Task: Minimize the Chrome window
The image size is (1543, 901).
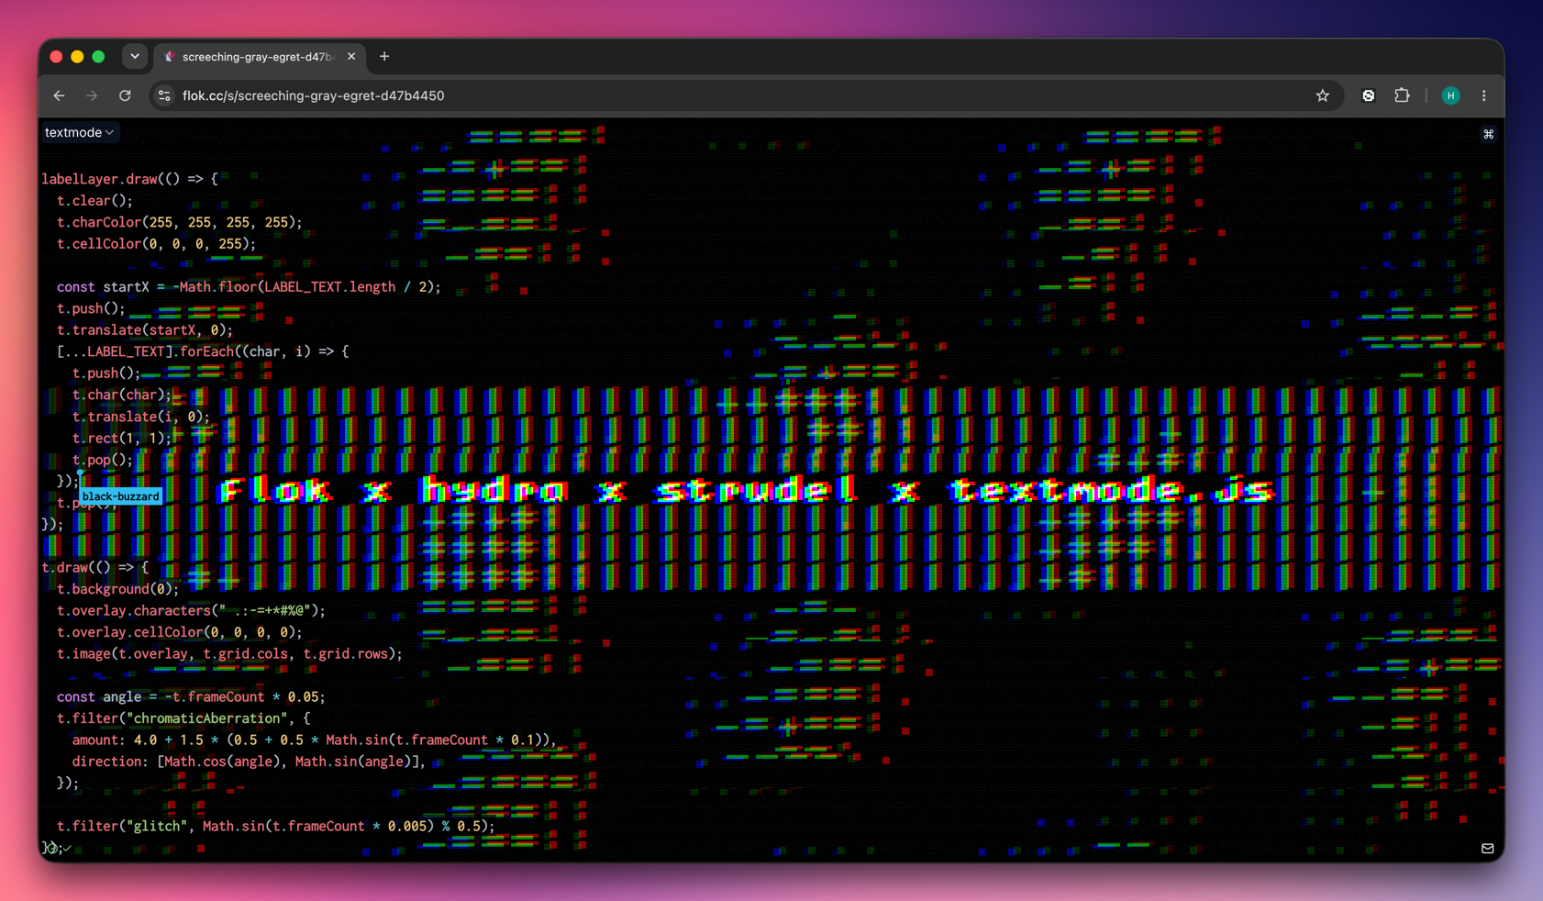Action: pyautogui.click(x=77, y=57)
